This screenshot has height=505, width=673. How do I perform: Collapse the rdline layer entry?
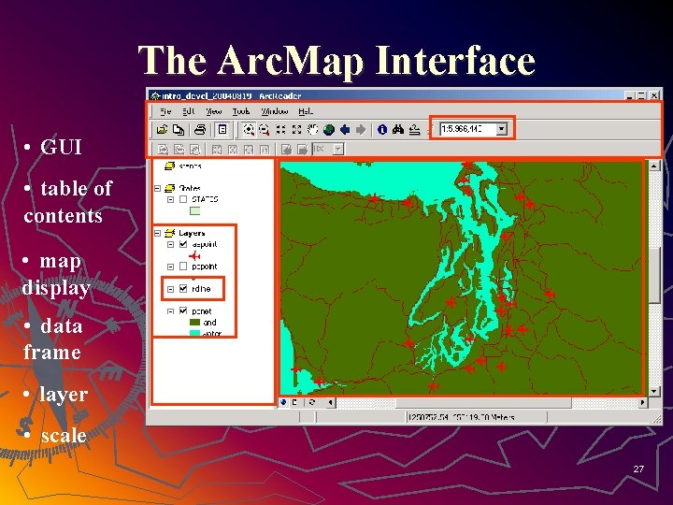click(170, 289)
